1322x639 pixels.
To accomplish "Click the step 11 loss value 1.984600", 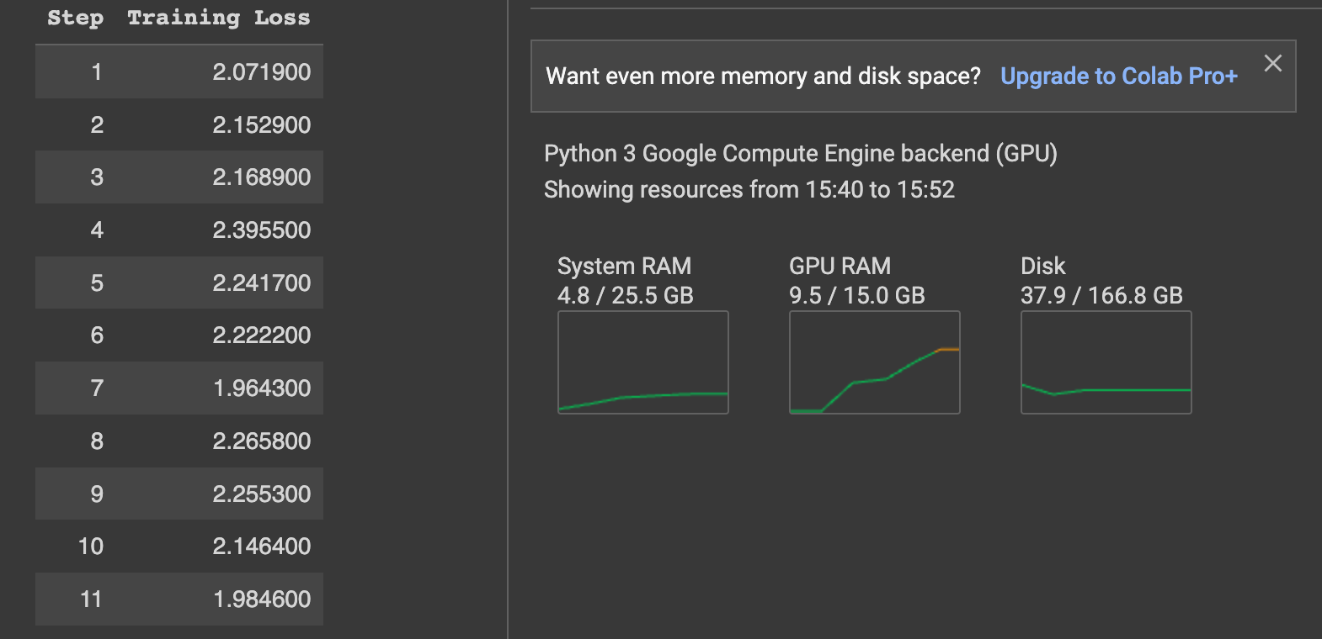I will click(x=261, y=599).
